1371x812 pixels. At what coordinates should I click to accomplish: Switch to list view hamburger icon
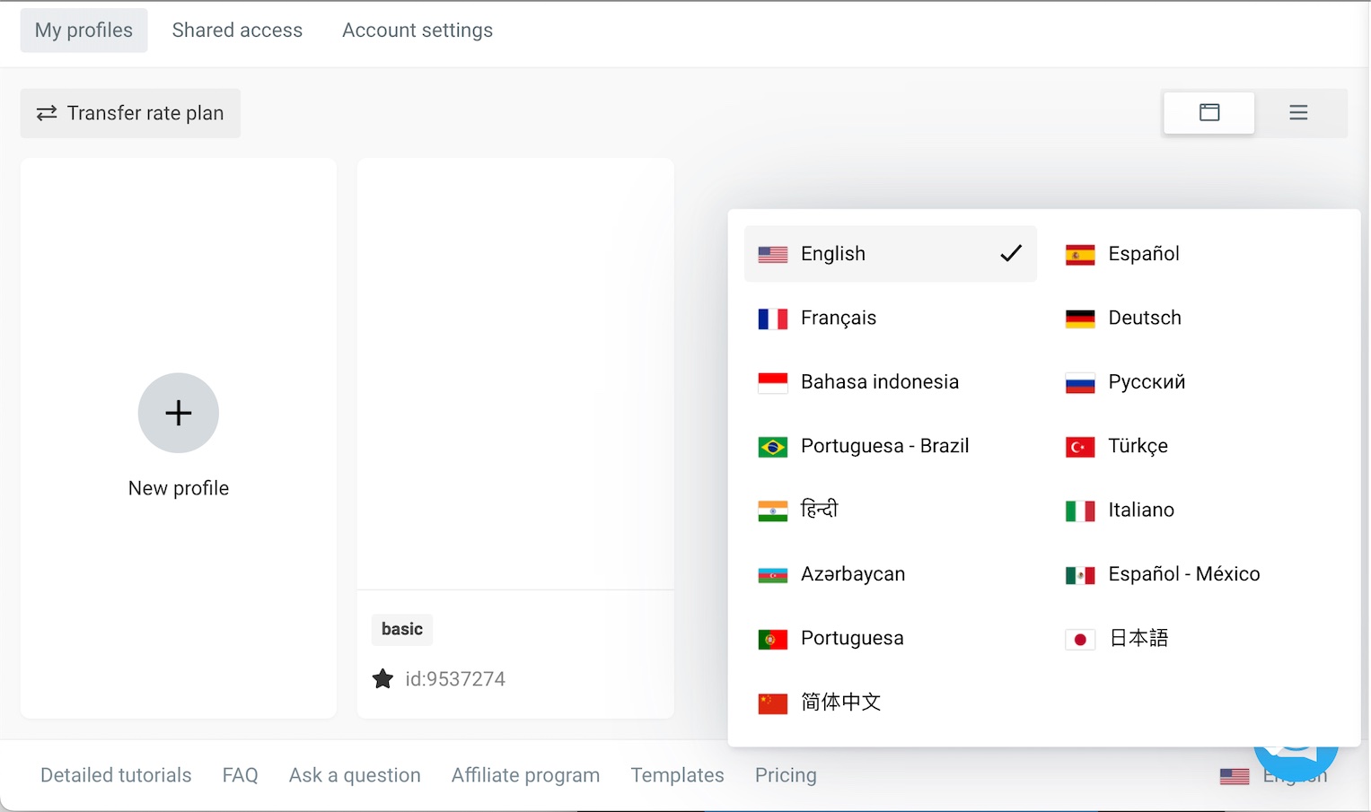point(1298,112)
